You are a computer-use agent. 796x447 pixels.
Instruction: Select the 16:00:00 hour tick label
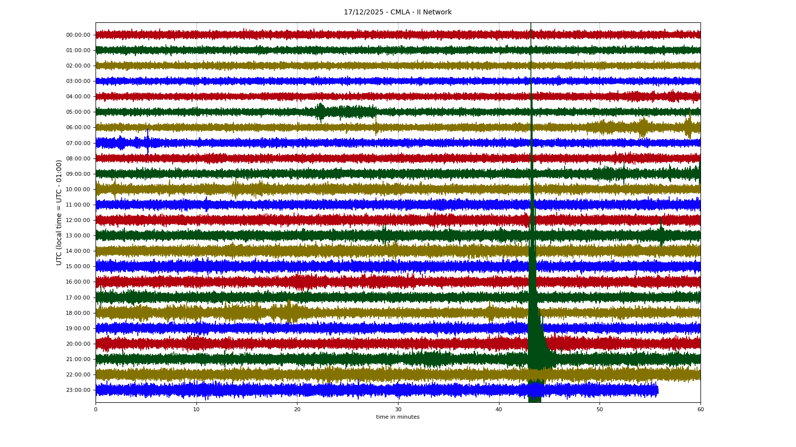pos(78,282)
